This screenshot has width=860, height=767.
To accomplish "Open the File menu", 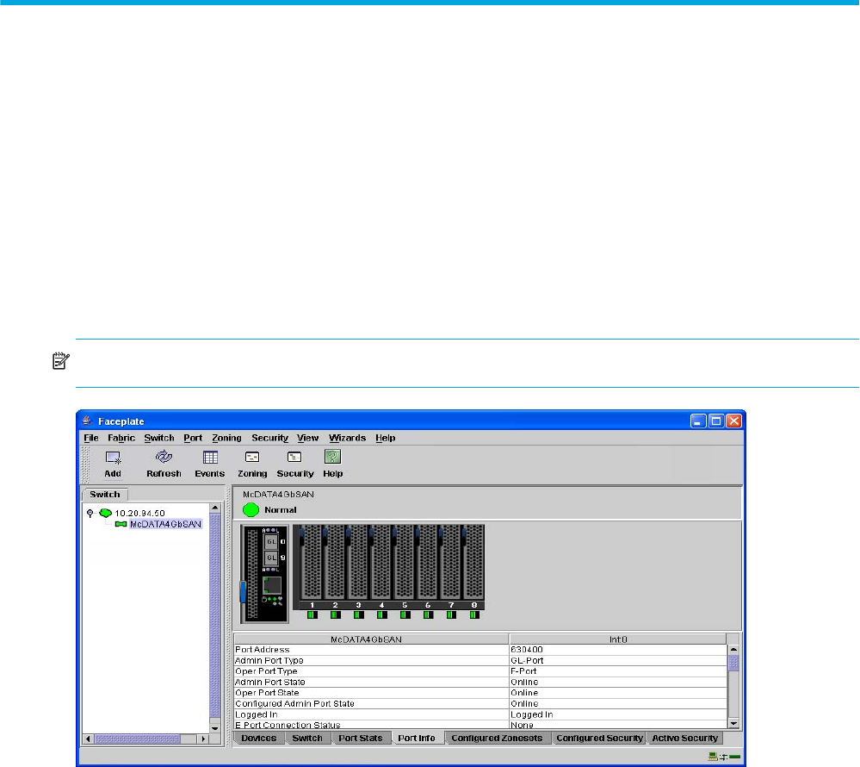I will click(x=91, y=438).
